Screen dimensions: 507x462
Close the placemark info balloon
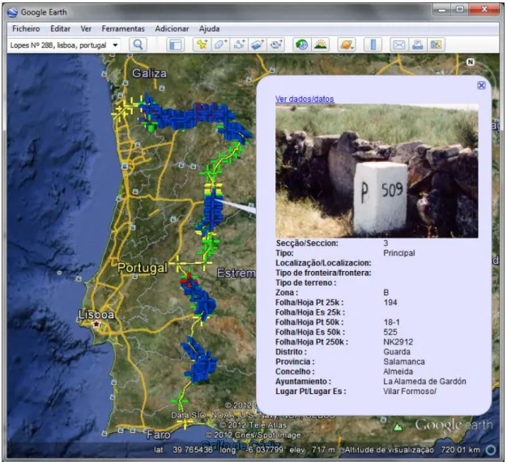(x=481, y=85)
